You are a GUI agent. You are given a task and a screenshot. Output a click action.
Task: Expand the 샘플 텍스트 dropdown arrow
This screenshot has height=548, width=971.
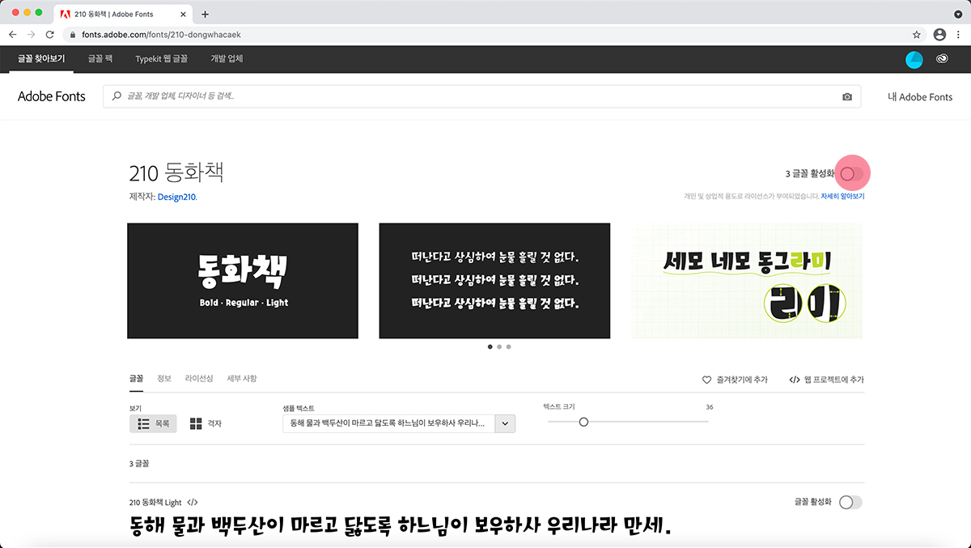(x=506, y=423)
